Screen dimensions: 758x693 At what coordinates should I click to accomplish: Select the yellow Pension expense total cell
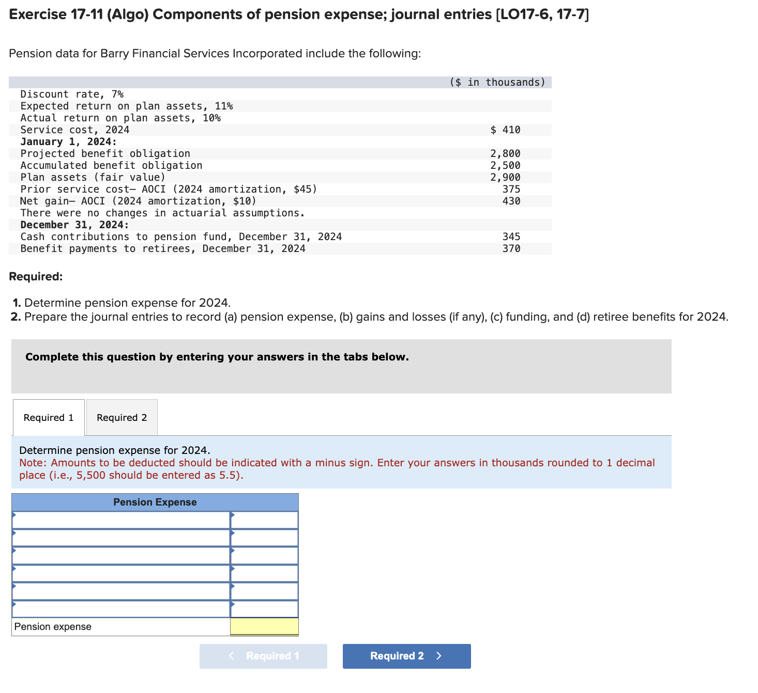[264, 626]
